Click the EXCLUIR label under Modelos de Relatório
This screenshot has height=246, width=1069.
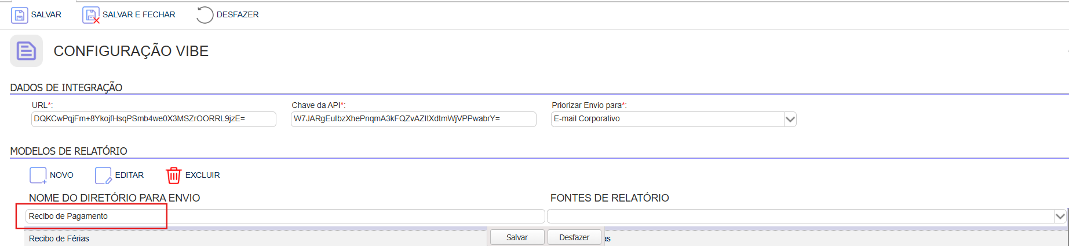[203, 175]
